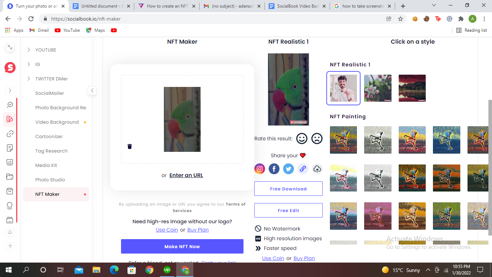Click Use Coin under Faster speed
This screenshot has width=492, height=277.
click(273, 258)
